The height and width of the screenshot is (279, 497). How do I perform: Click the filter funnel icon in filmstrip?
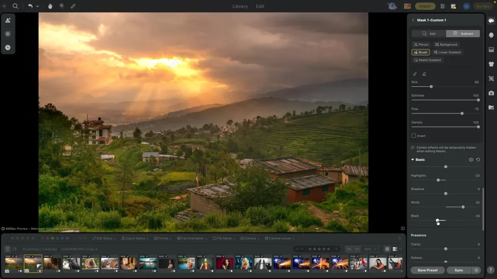pos(7,249)
